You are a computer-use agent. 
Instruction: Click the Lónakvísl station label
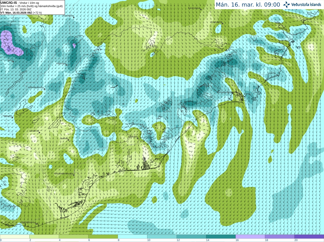(x=34, y=131)
